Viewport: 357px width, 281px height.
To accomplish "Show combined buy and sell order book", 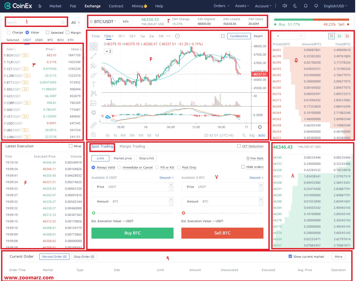I will 332,36.
